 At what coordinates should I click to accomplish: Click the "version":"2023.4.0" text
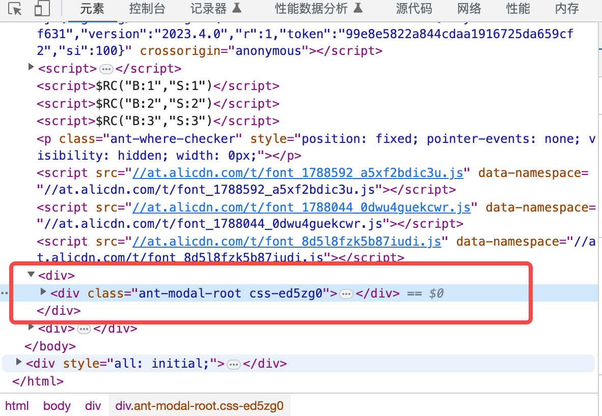[155, 34]
